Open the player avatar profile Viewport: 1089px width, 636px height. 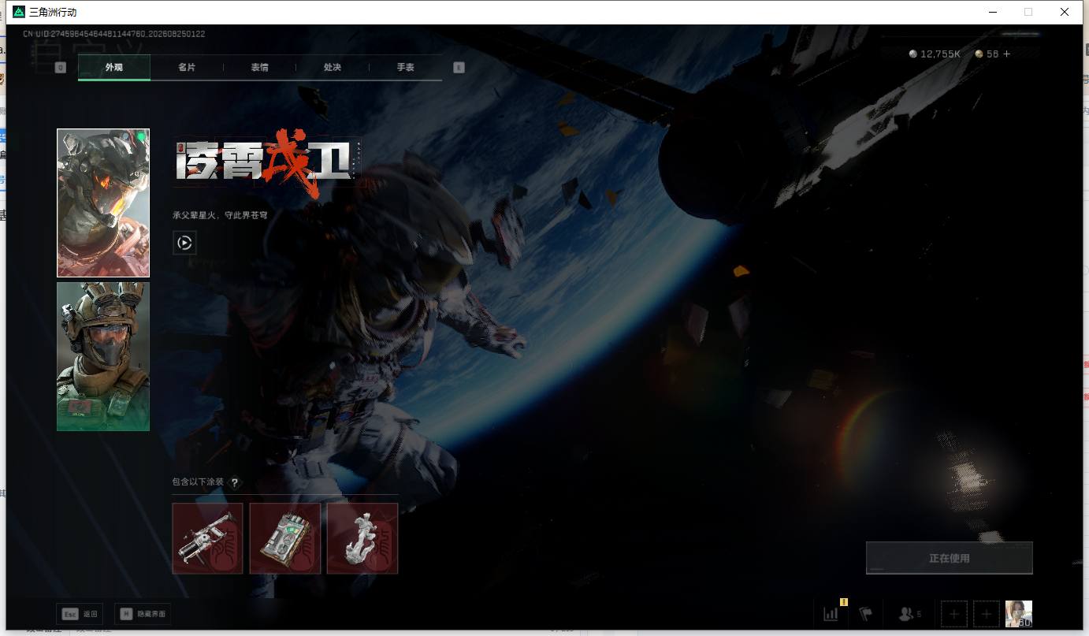click(1018, 614)
